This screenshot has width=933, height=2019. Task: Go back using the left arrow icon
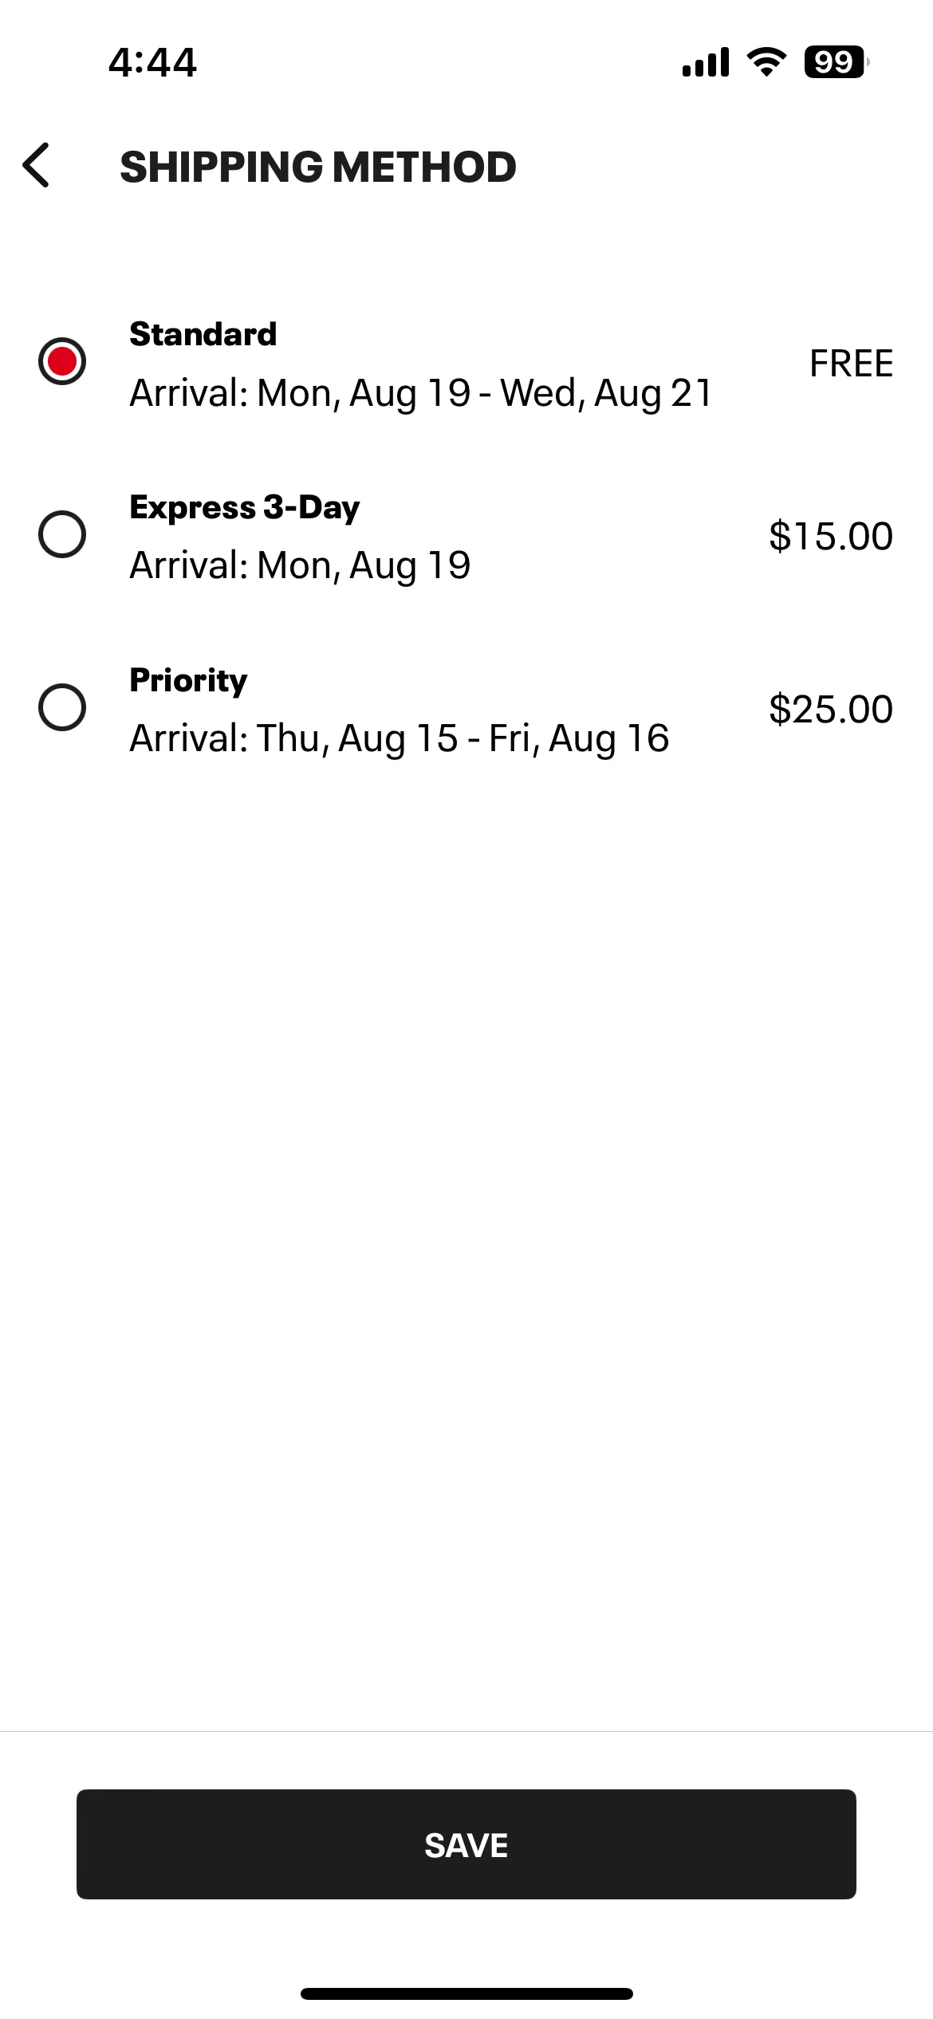tap(37, 165)
